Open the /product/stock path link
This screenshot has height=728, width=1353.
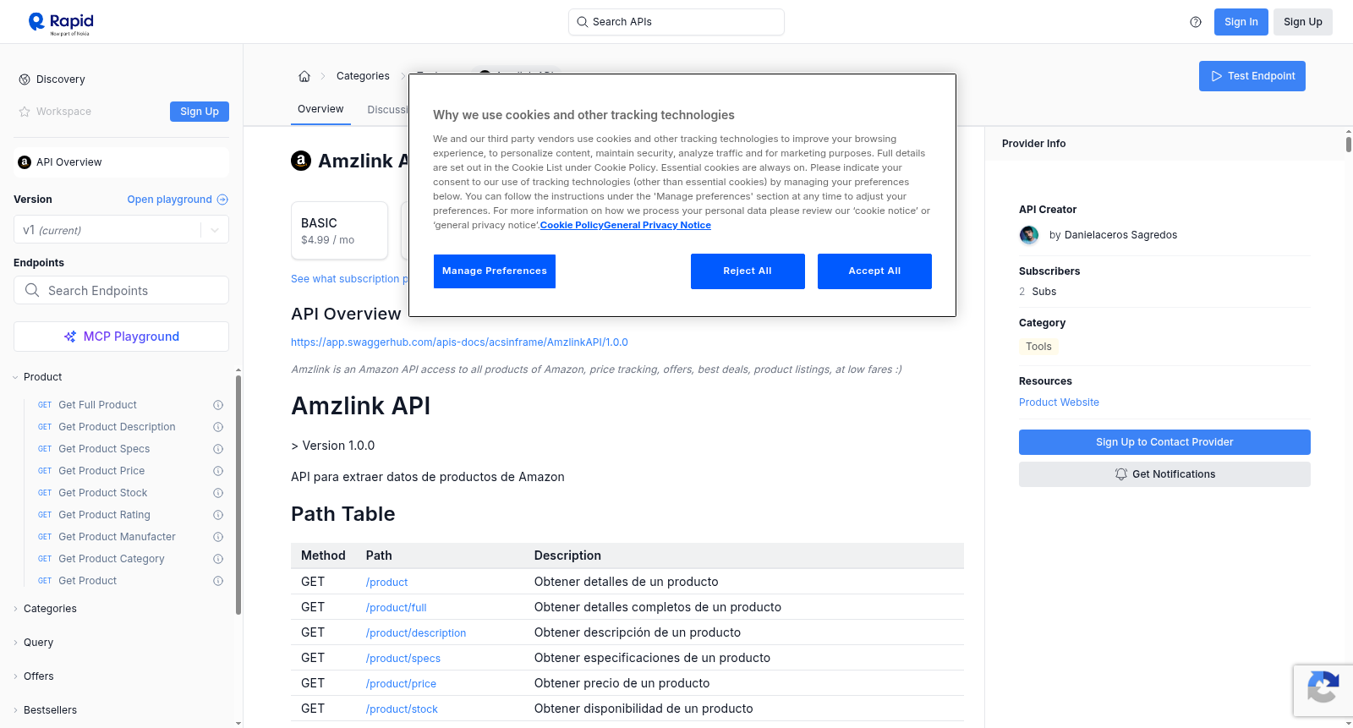coord(402,709)
